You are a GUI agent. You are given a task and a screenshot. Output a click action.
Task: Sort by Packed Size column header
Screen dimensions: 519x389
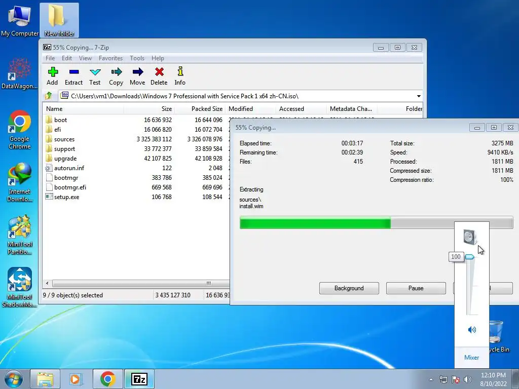pos(200,109)
